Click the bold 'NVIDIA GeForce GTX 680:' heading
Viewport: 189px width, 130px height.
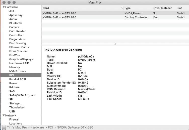pos(64,50)
